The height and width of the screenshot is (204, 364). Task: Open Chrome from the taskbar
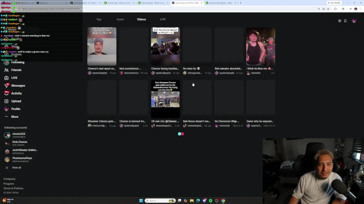pyautogui.click(x=223, y=201)
